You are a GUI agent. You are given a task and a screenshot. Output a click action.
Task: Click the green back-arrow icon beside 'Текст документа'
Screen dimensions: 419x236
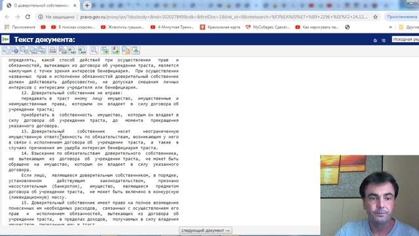[x=5, y=39]
